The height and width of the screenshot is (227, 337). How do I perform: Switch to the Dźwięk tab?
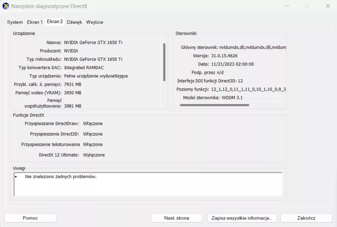pyautogui.click(x=74, y=22)
